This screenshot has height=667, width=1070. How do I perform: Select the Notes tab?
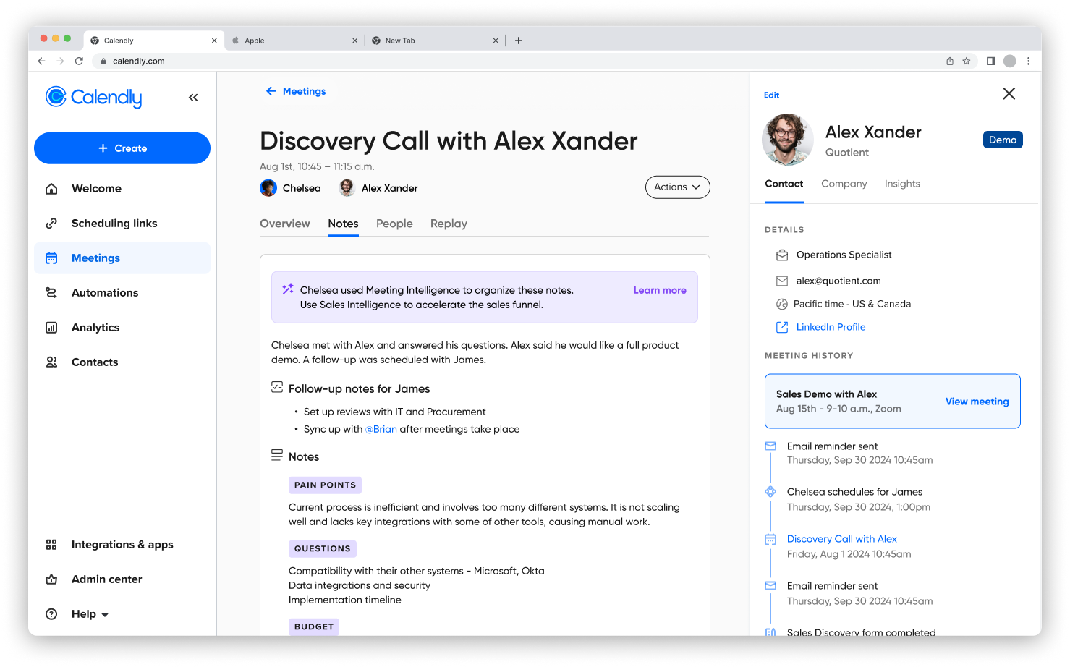pos(343,224)
